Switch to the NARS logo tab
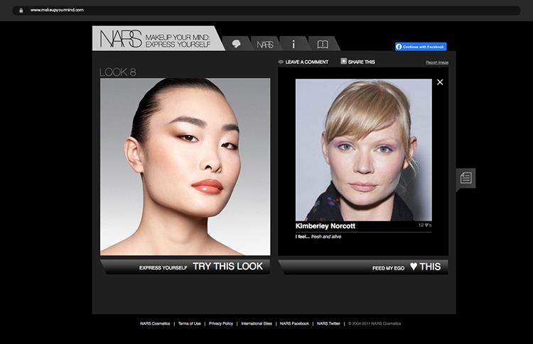533x344 pixels. (265, 44)
